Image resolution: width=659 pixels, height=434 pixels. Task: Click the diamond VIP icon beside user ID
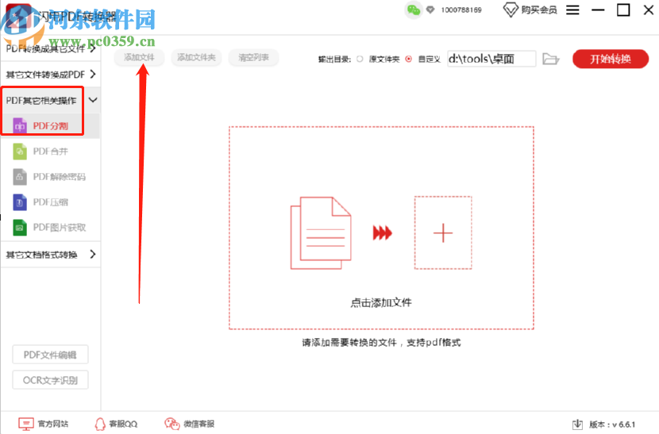[430, 10]
